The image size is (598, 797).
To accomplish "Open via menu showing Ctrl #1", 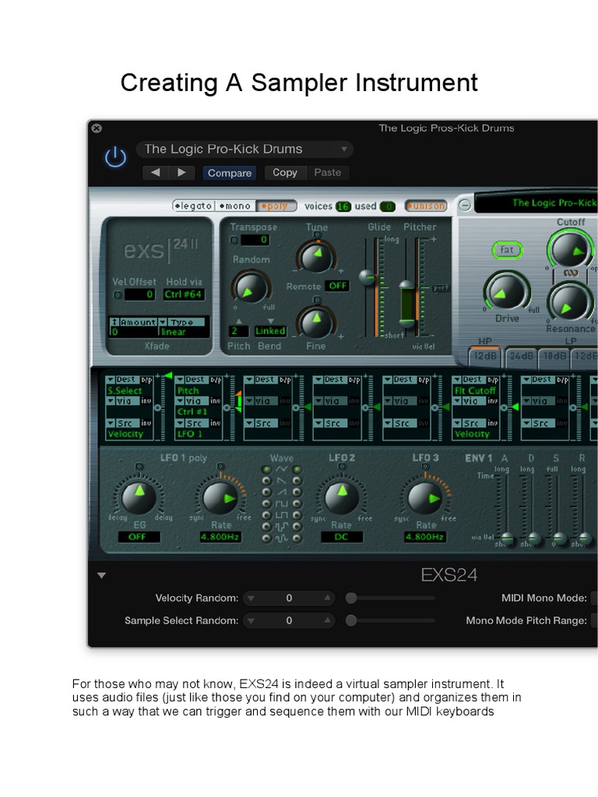I will [192, 401].
